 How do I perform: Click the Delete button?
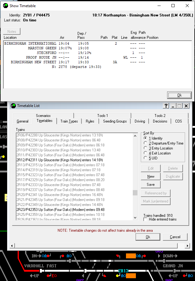(x=173, y=168)
